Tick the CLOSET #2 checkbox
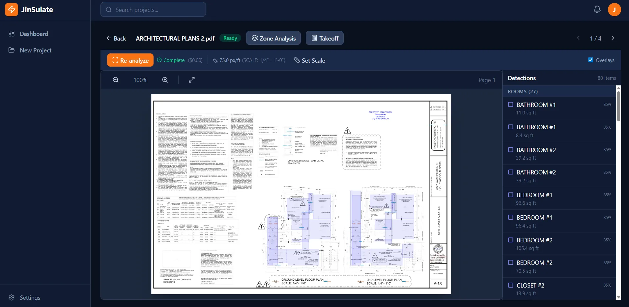The height and width of the screenshot is (307, 629). [x=511, y=285]
